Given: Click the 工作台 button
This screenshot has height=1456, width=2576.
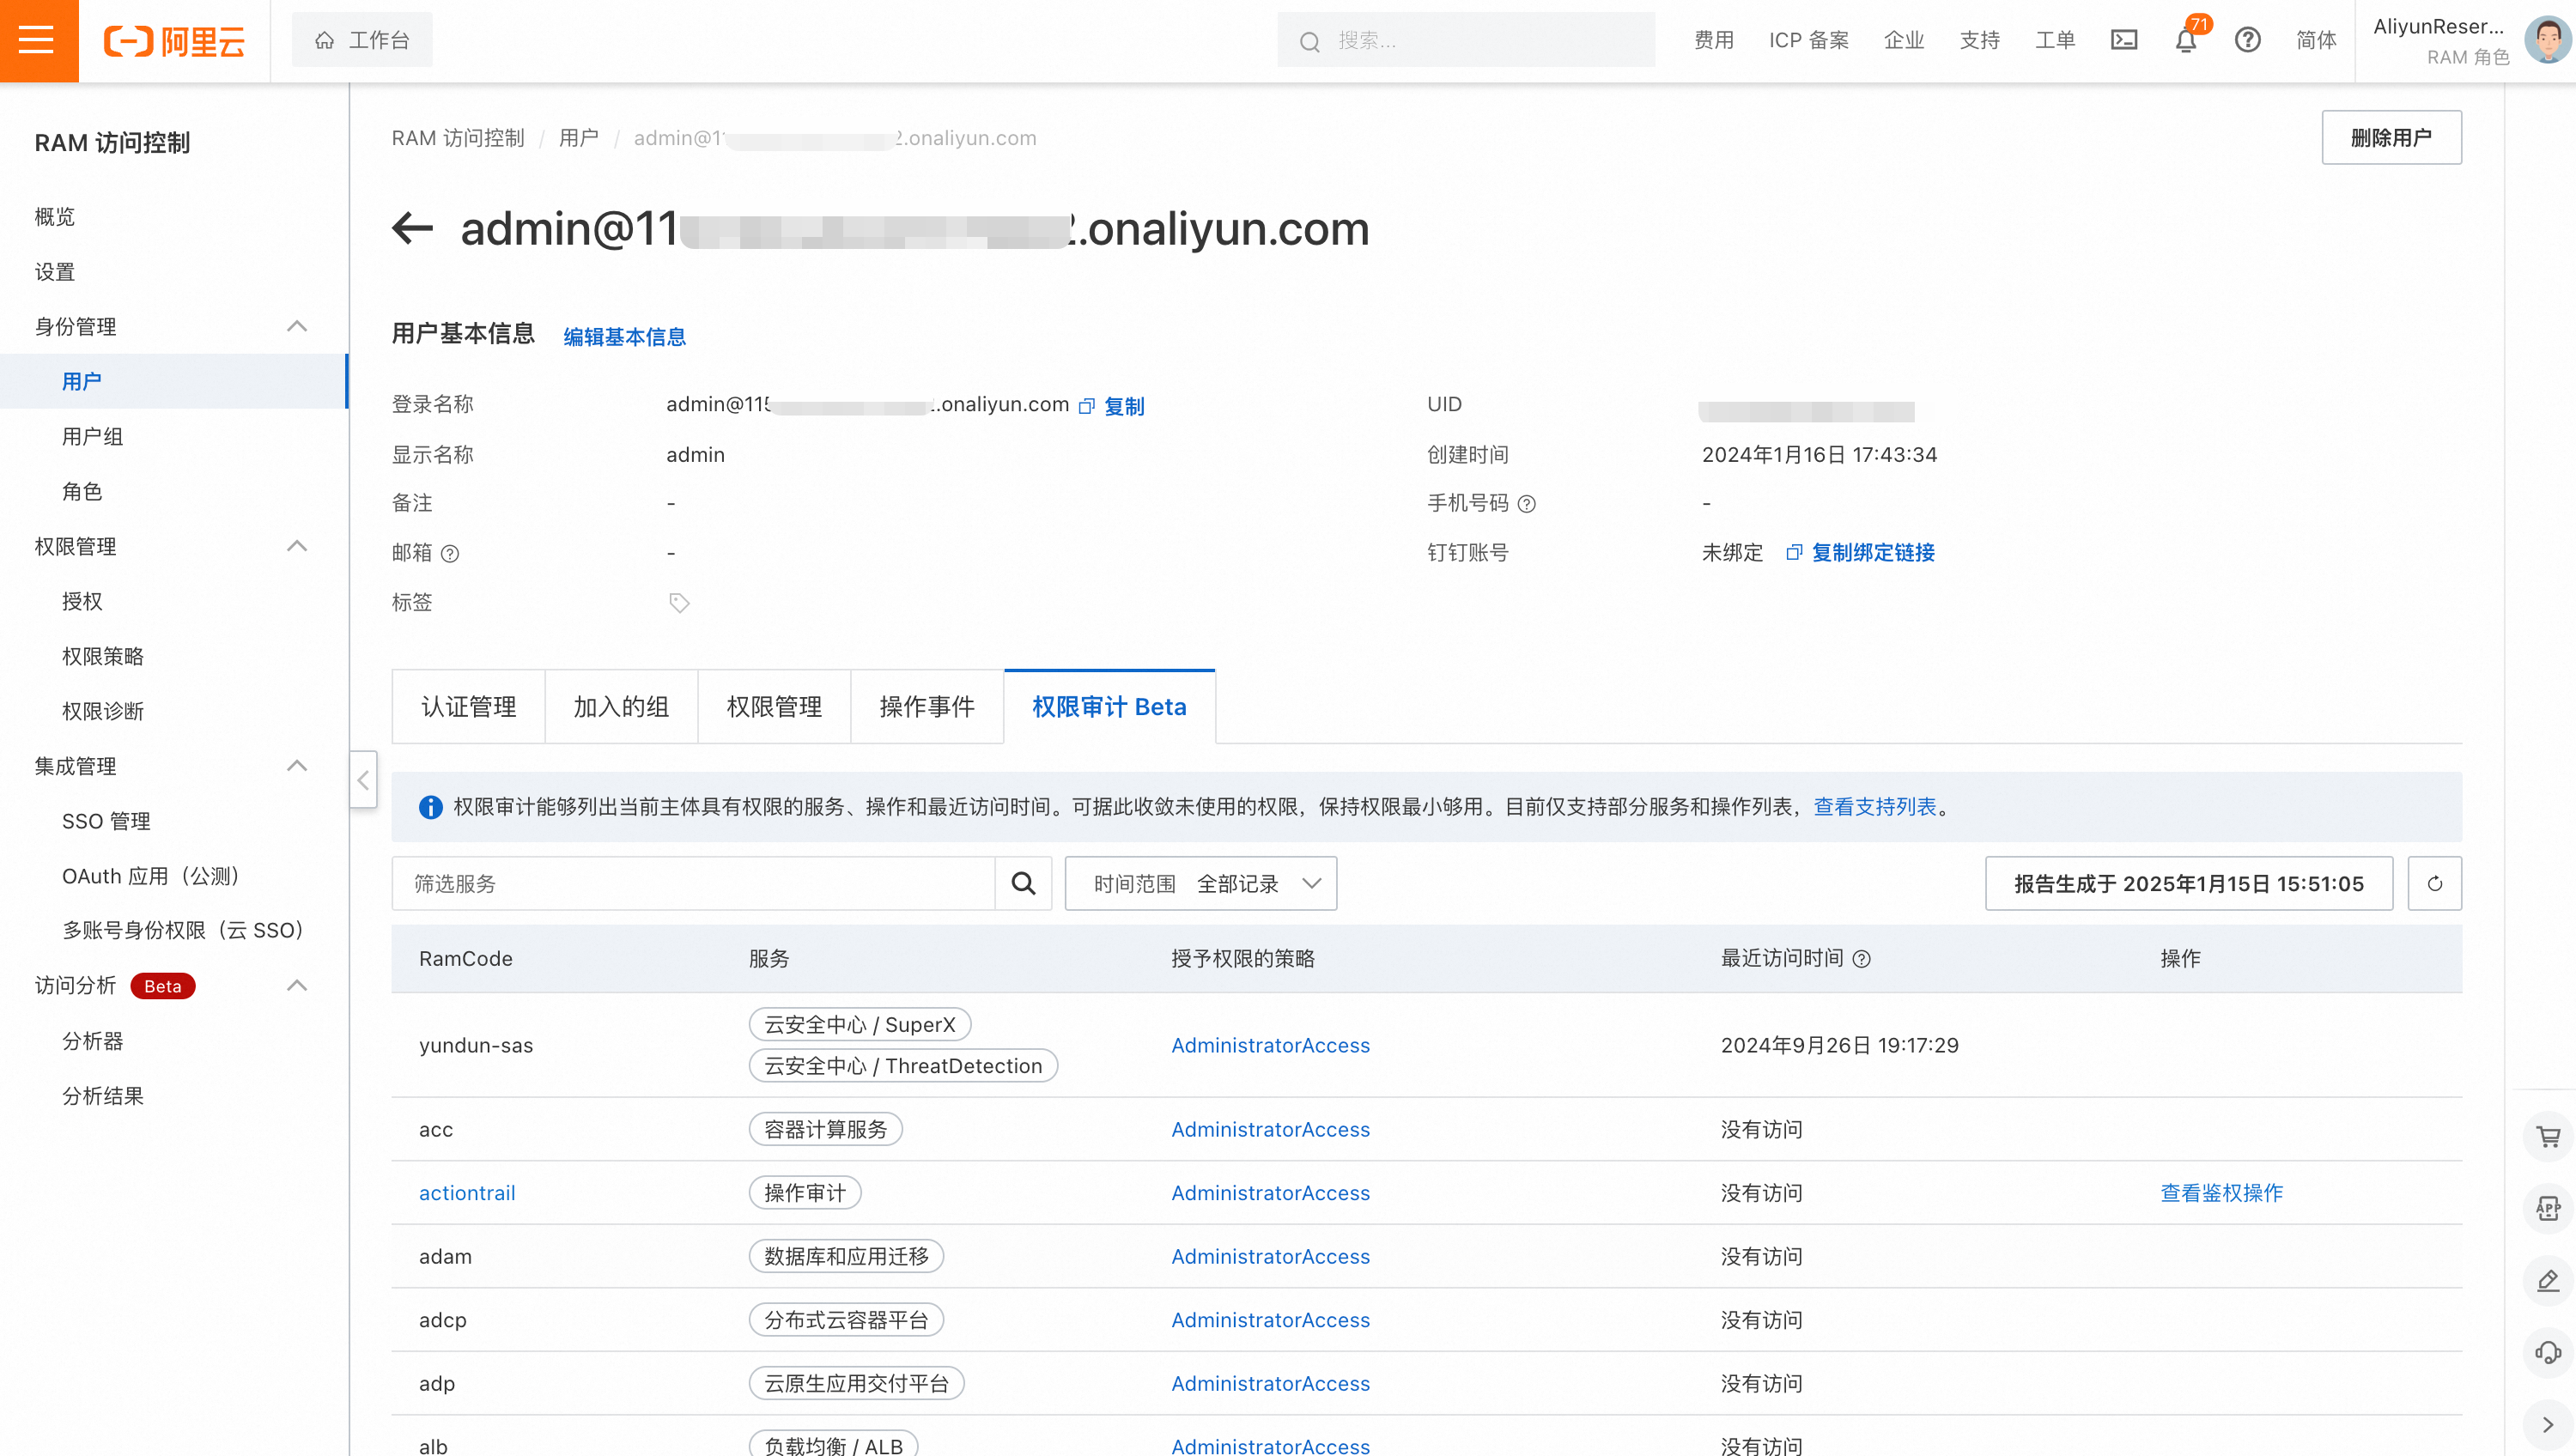Looking at the screenshot, I should 362,40.
